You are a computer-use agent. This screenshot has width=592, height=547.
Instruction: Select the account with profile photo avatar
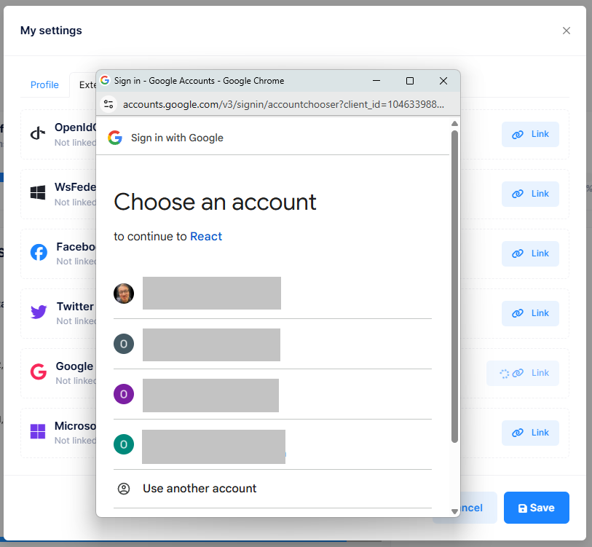[x=272, y=294]
